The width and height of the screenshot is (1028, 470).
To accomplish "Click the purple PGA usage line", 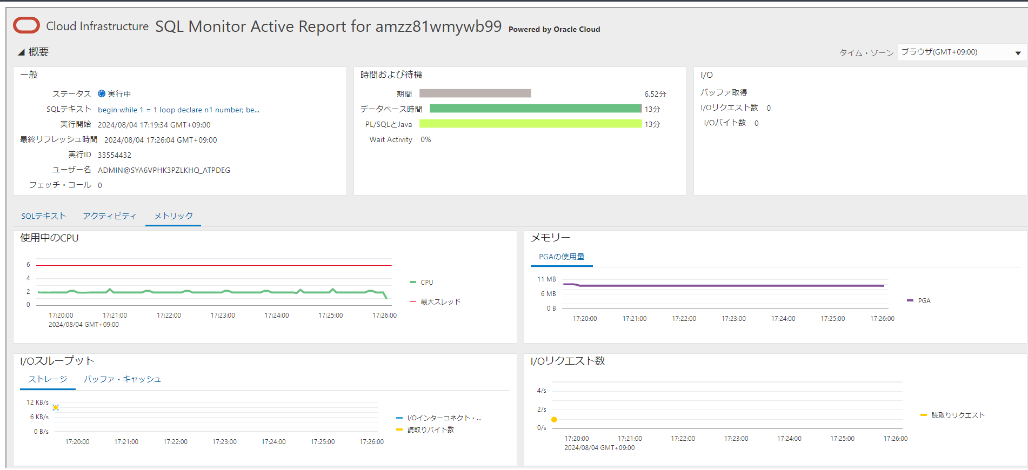I will 724,285.
